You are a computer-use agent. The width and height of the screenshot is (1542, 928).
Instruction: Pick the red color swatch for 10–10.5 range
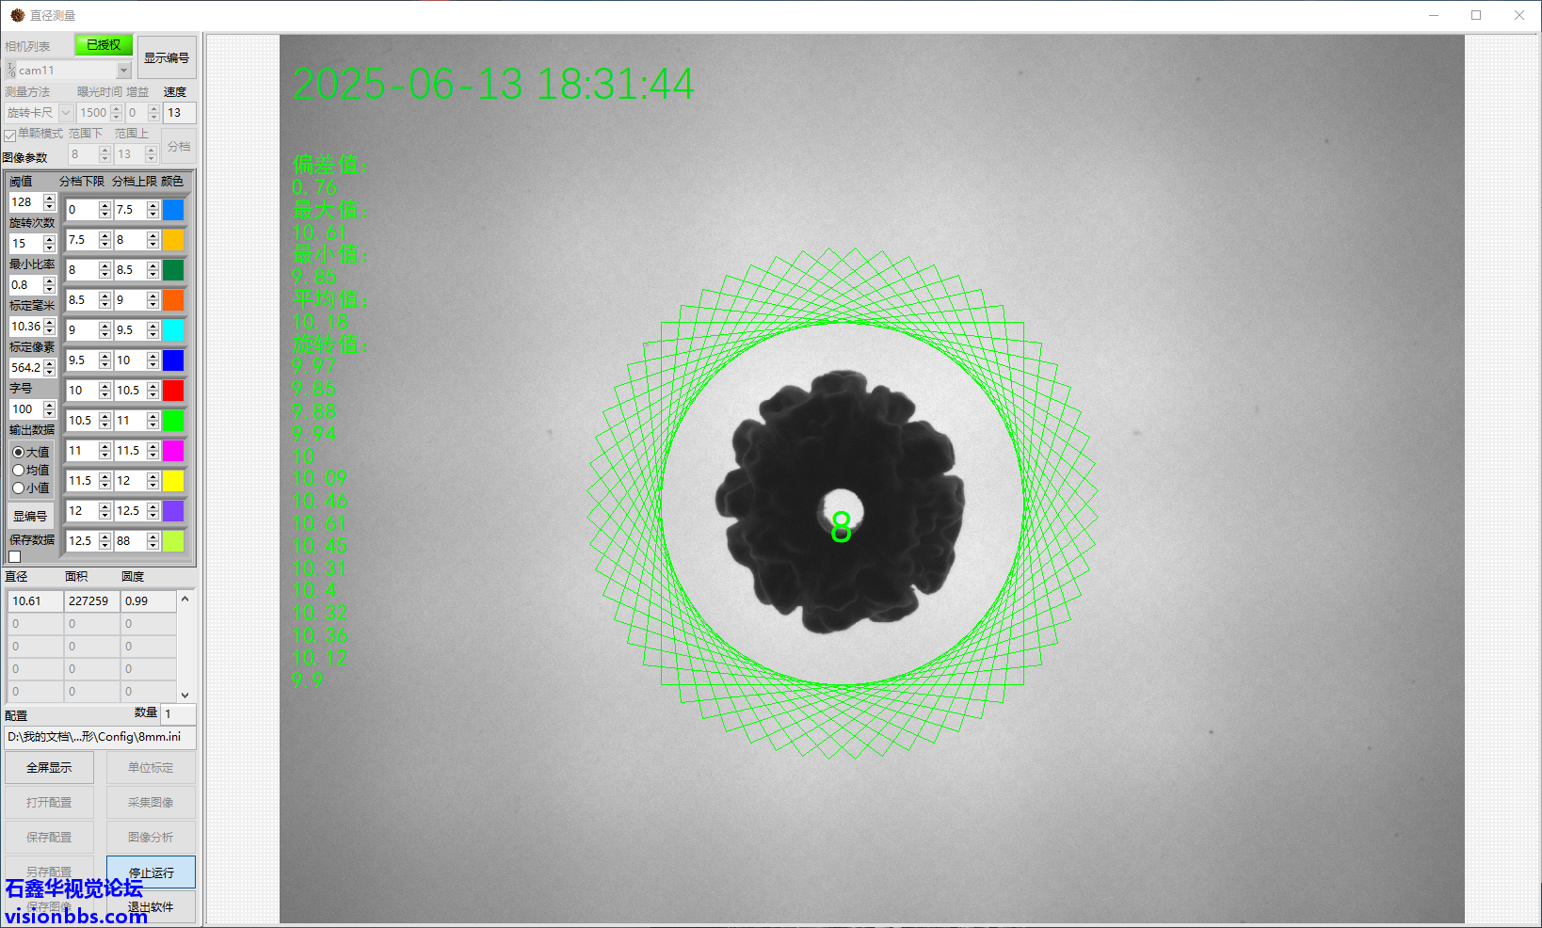pos(173,391)
